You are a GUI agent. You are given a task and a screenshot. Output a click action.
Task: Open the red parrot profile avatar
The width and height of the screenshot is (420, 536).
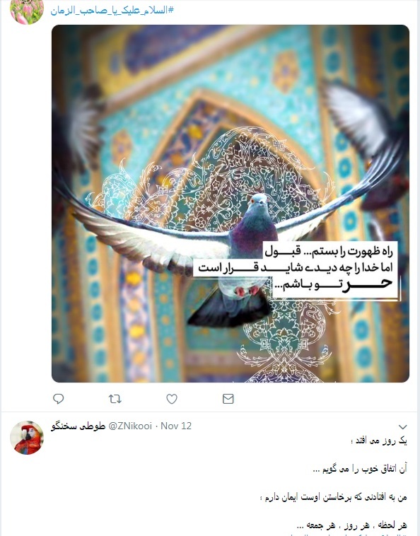[27, 437]
